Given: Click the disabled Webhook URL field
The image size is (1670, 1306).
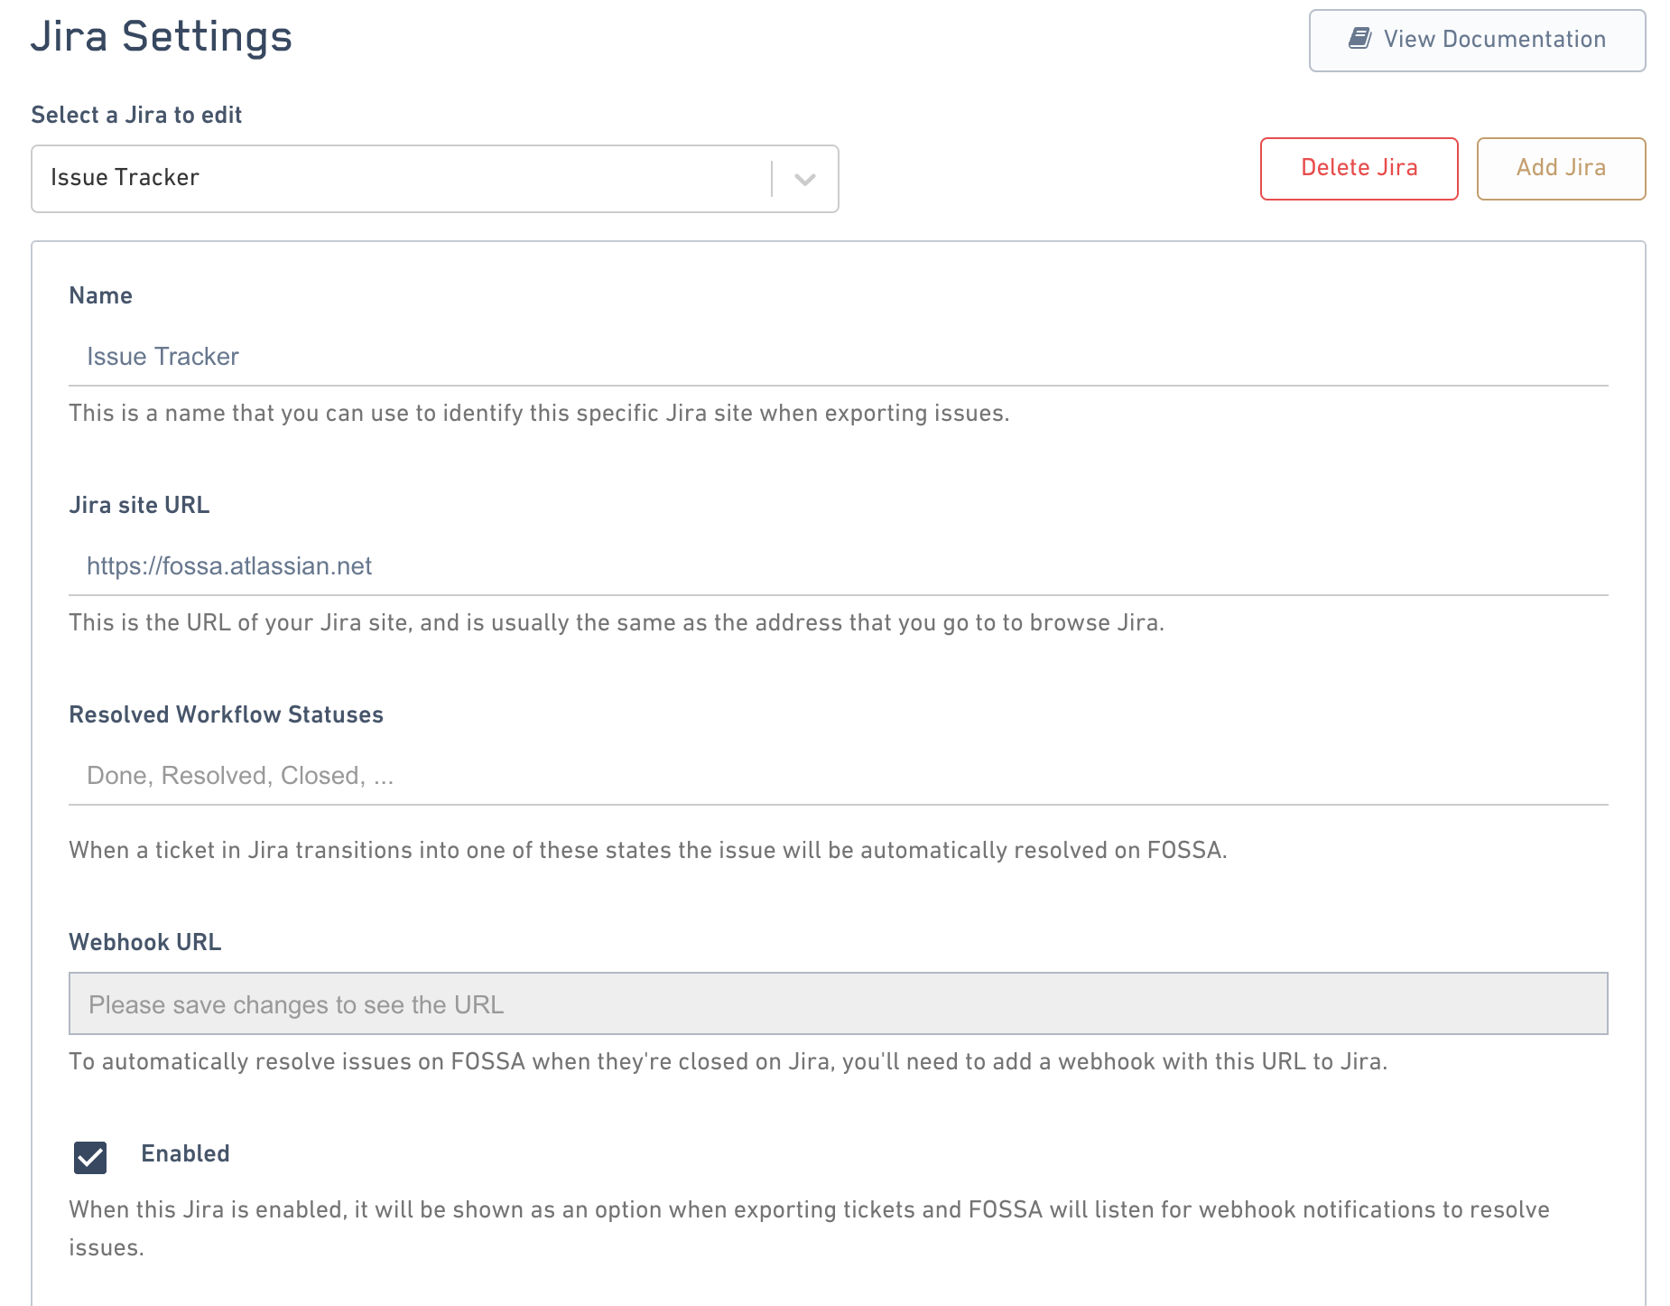Looking at the screenshot, I should click(x=839, y=1003).
